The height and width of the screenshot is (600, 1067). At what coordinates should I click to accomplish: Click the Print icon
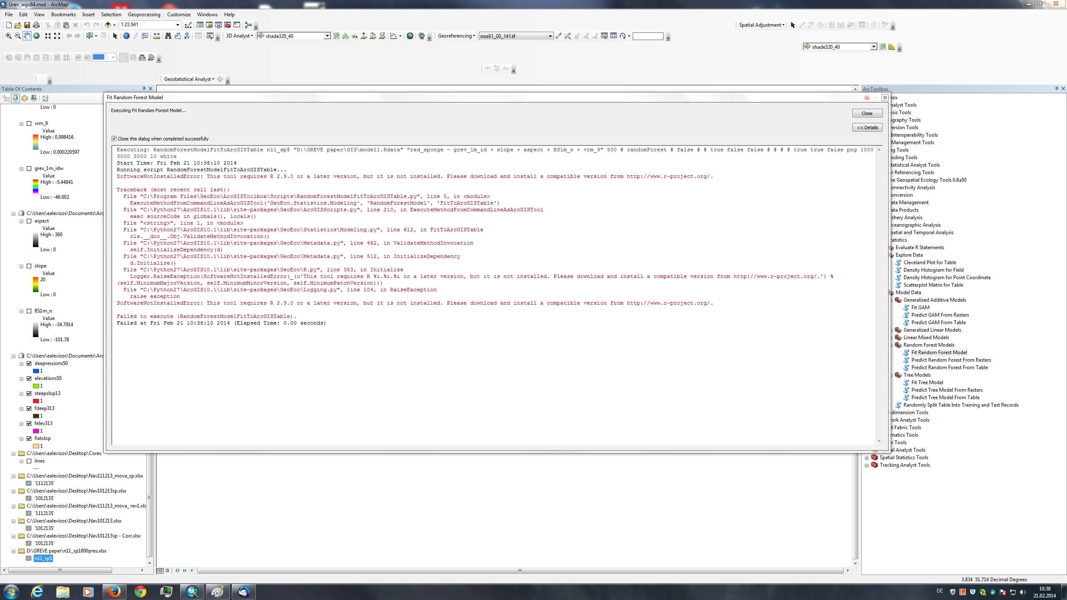[36, 25]
